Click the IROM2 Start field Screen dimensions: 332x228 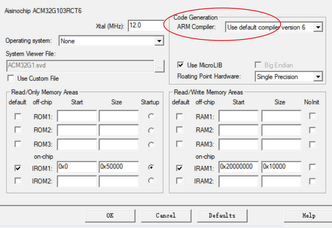pyautogui.click(x=77, y=181)
